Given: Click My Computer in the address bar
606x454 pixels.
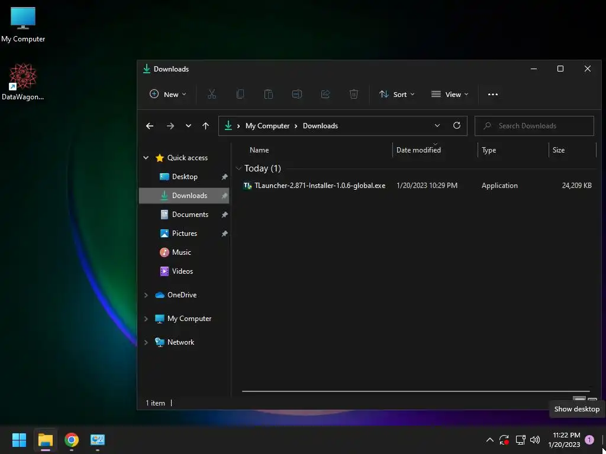Looking at the screenshot, I should [x=267, y=126].
